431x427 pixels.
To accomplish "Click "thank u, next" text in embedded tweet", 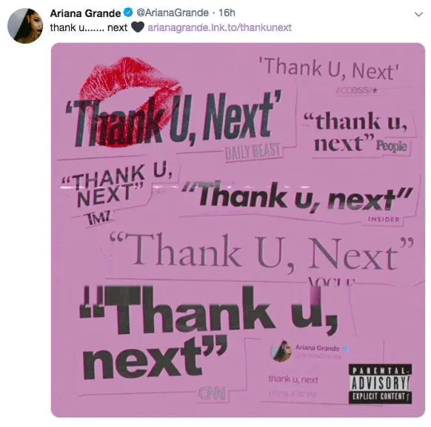I will coord(293,380).
